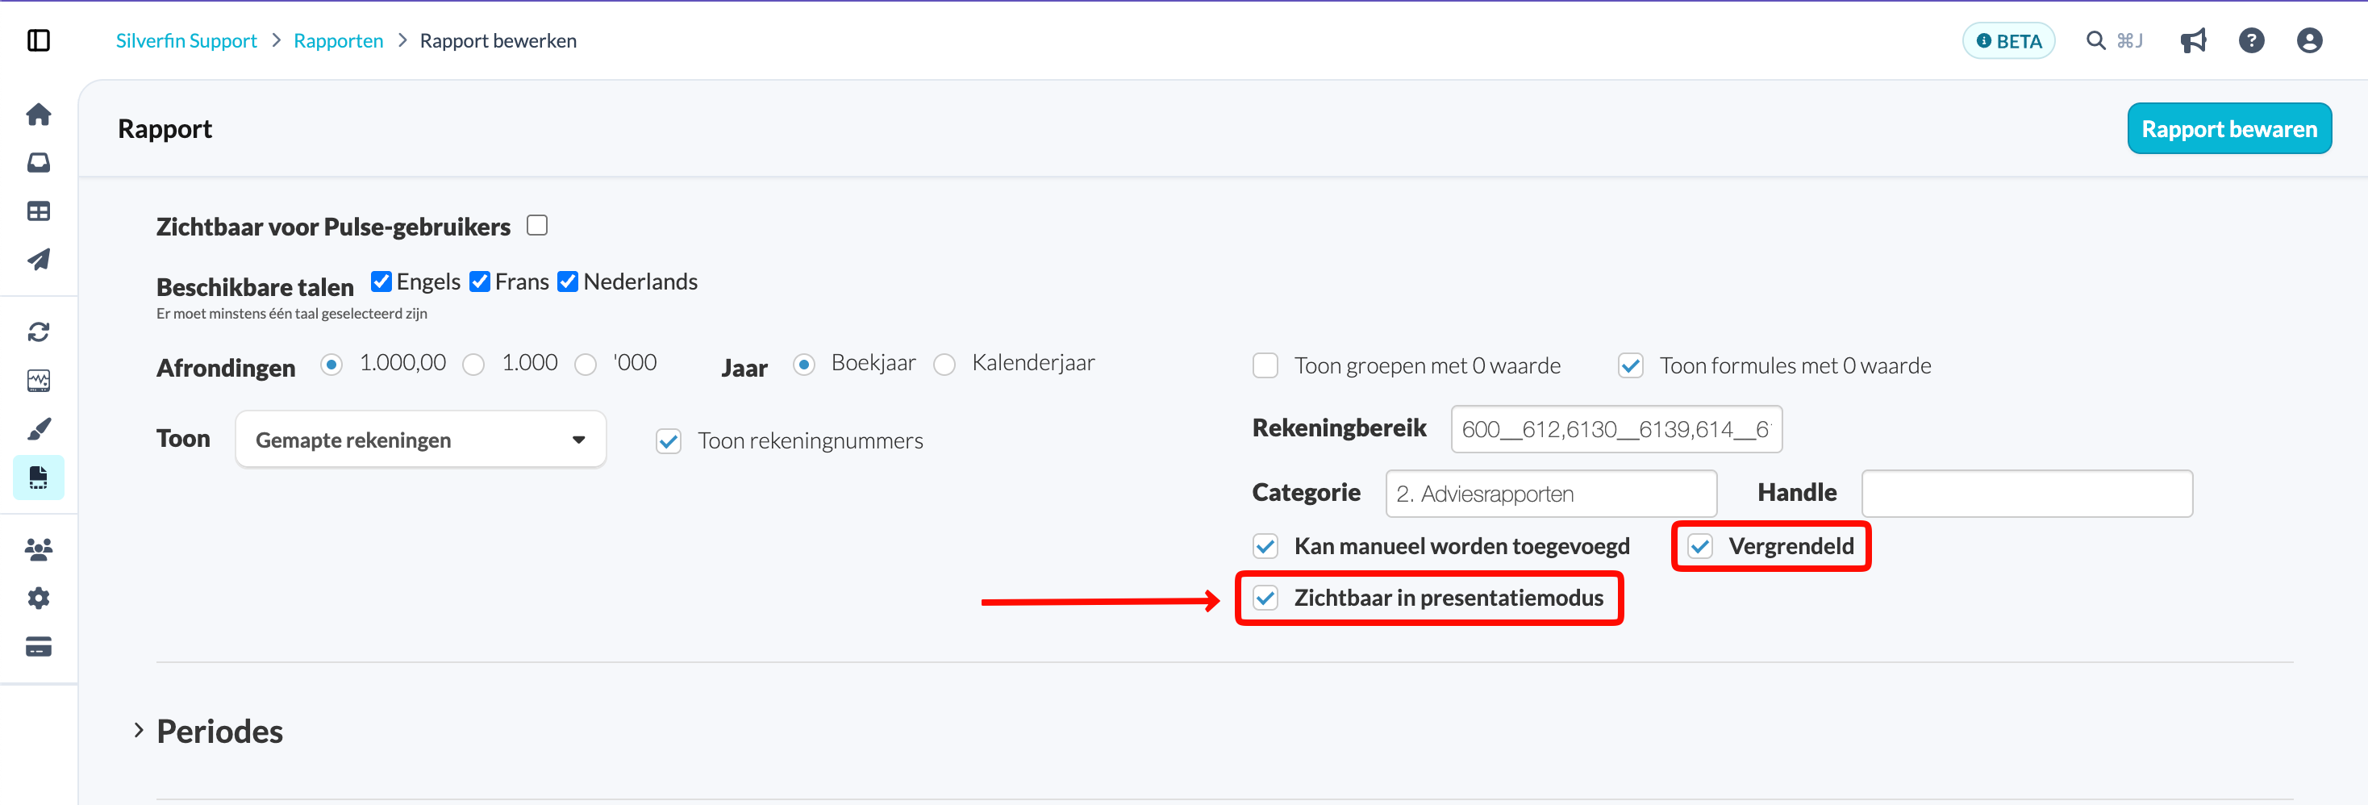The image size is (2368, 805).
Task: Click the sync arrows sidebar icon
Action: coord(39,332)
